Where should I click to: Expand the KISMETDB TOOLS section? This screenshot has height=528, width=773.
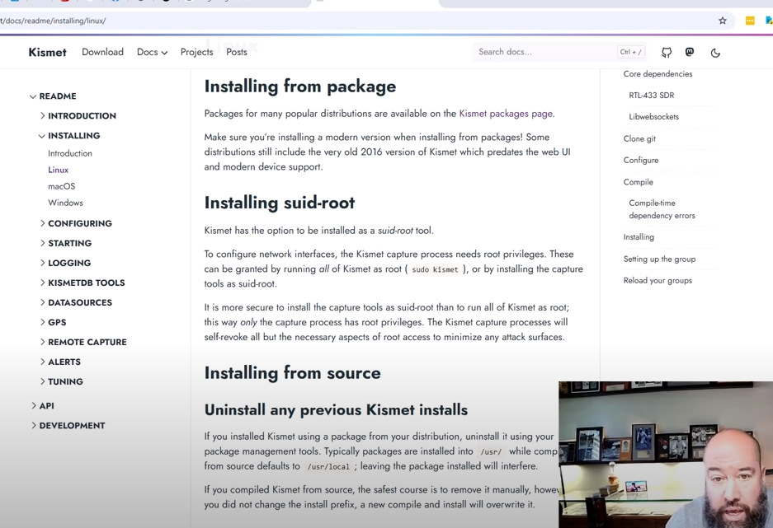click(x=82, y=283)
